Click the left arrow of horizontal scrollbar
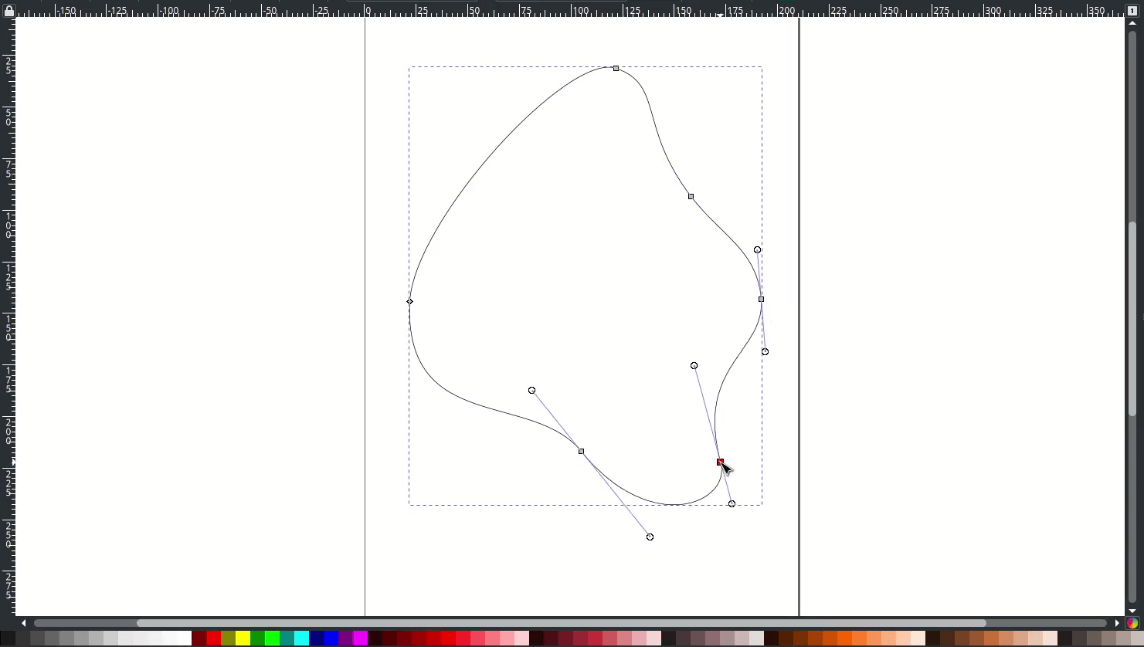This screenshot has width=1144, height=647. pyautogui.click(x=24, y=622)
